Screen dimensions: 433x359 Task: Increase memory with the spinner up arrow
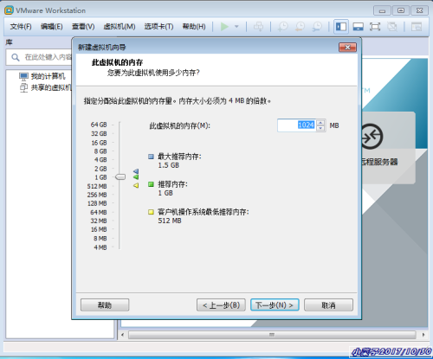click(320, 123)
